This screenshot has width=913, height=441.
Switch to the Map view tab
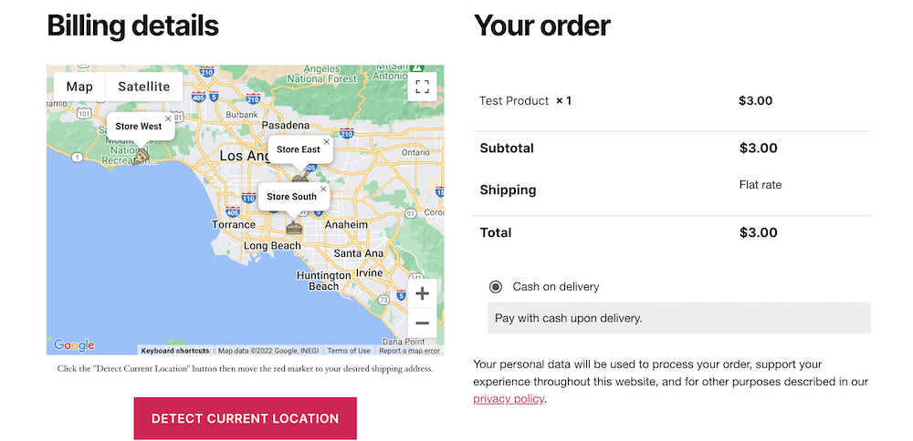click(x=79, y=87)
